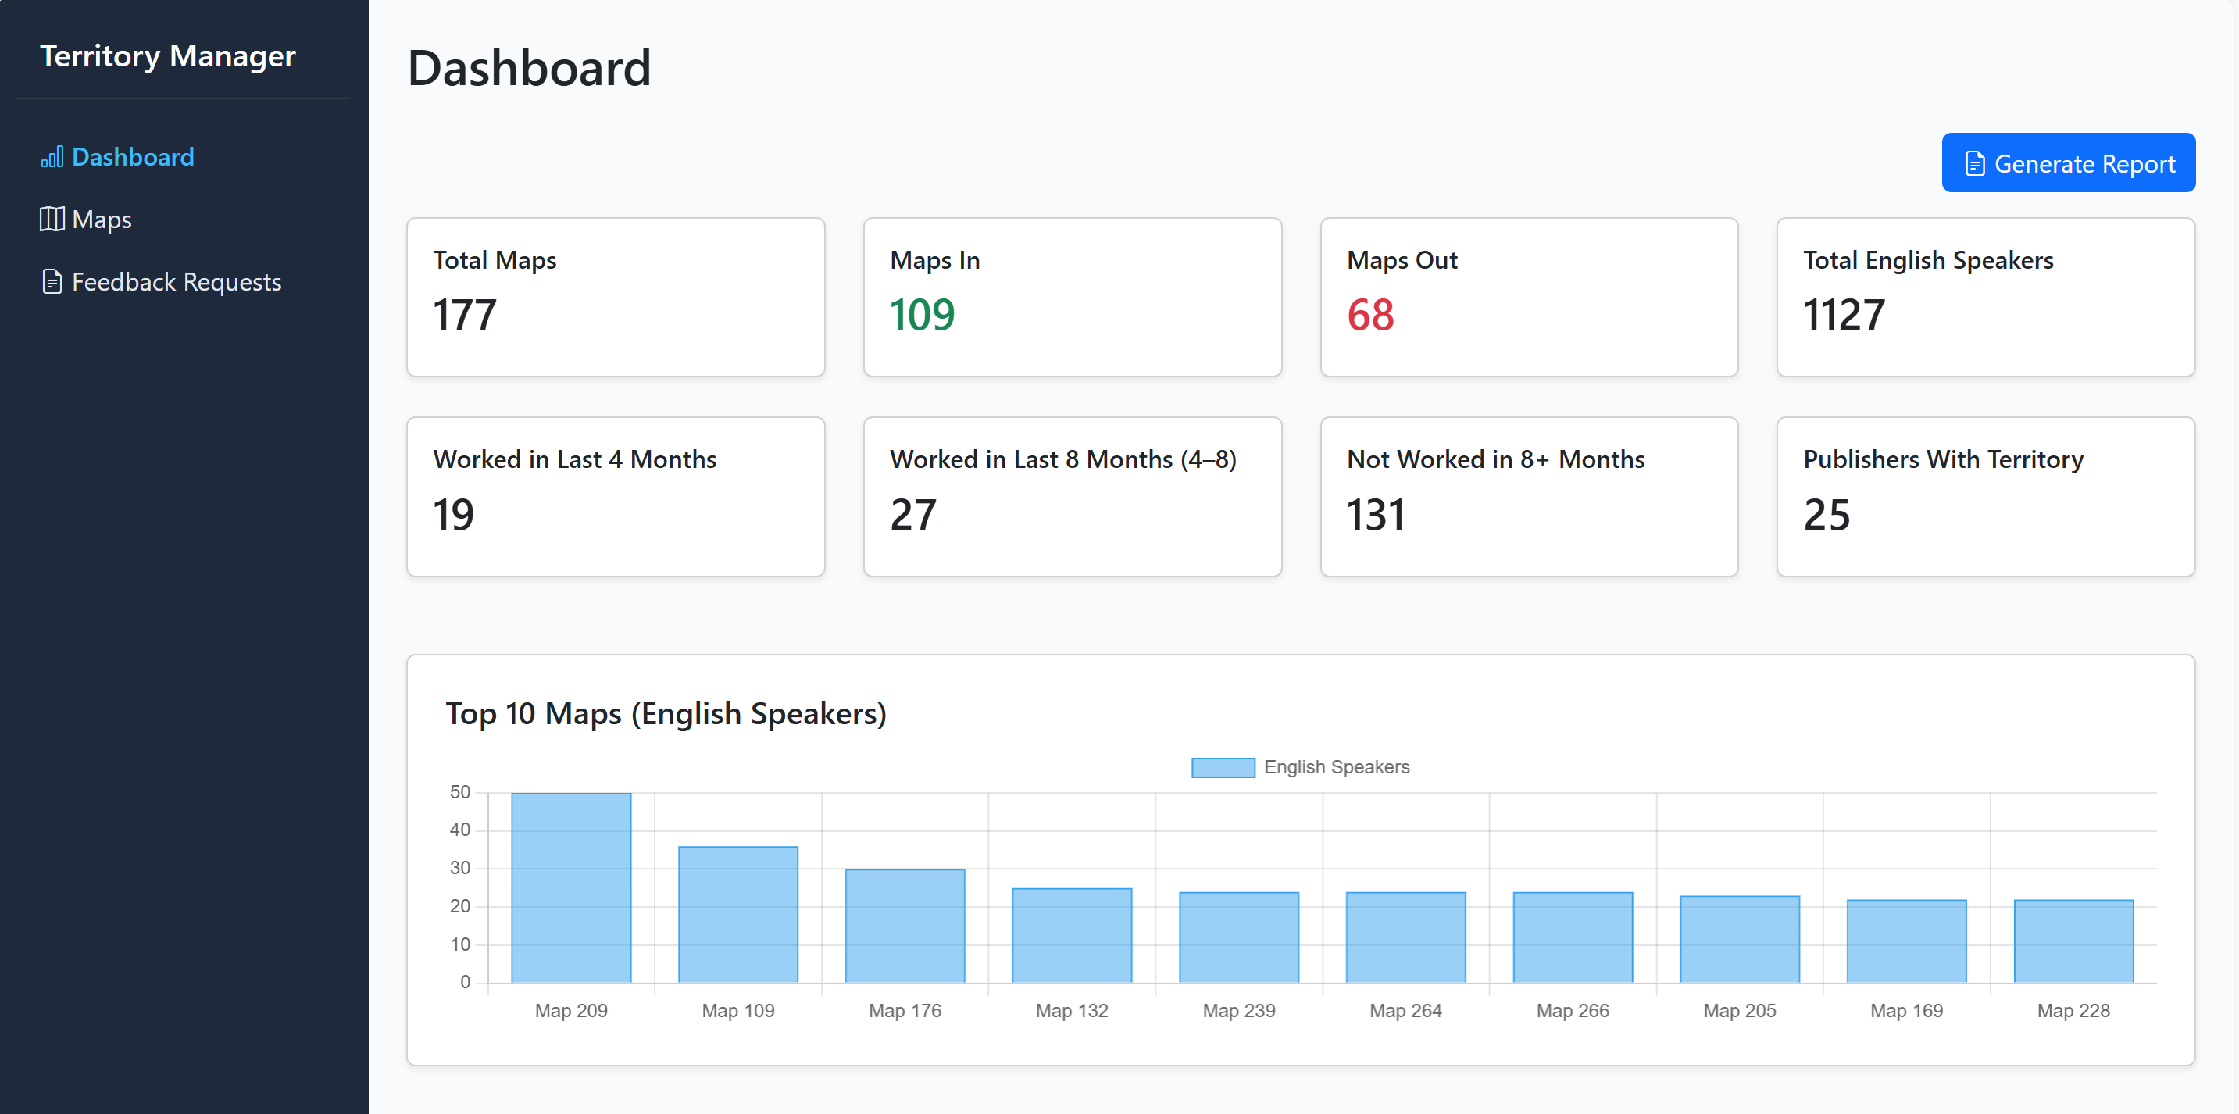Open Feedback Requests in sidebar

click(176, 281)
